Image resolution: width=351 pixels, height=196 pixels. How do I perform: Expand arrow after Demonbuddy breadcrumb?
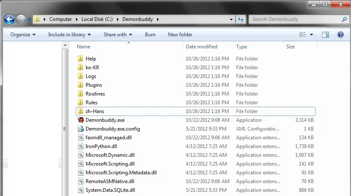(x=158, y=20)
